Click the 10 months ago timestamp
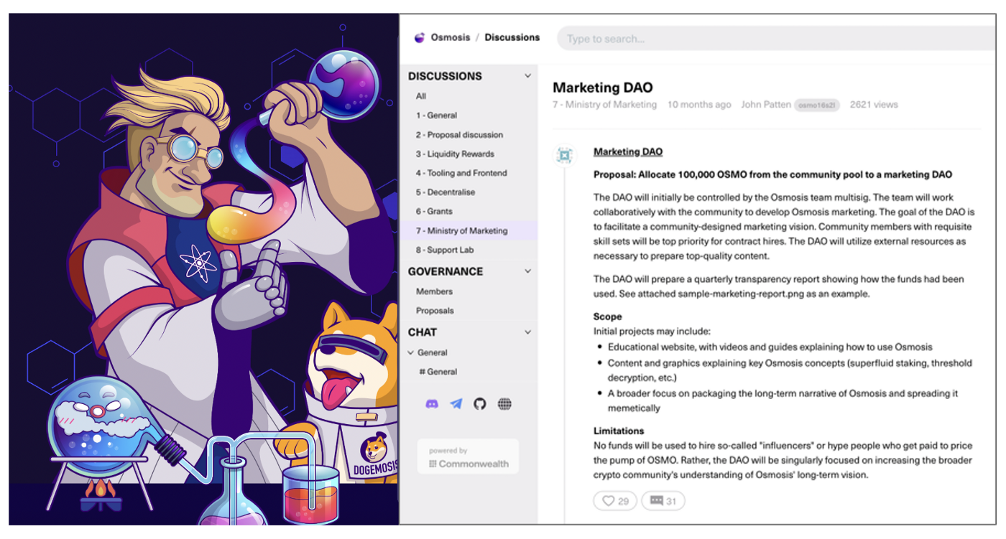Viewport: 1006px width, 539px height. click(699, 105)
